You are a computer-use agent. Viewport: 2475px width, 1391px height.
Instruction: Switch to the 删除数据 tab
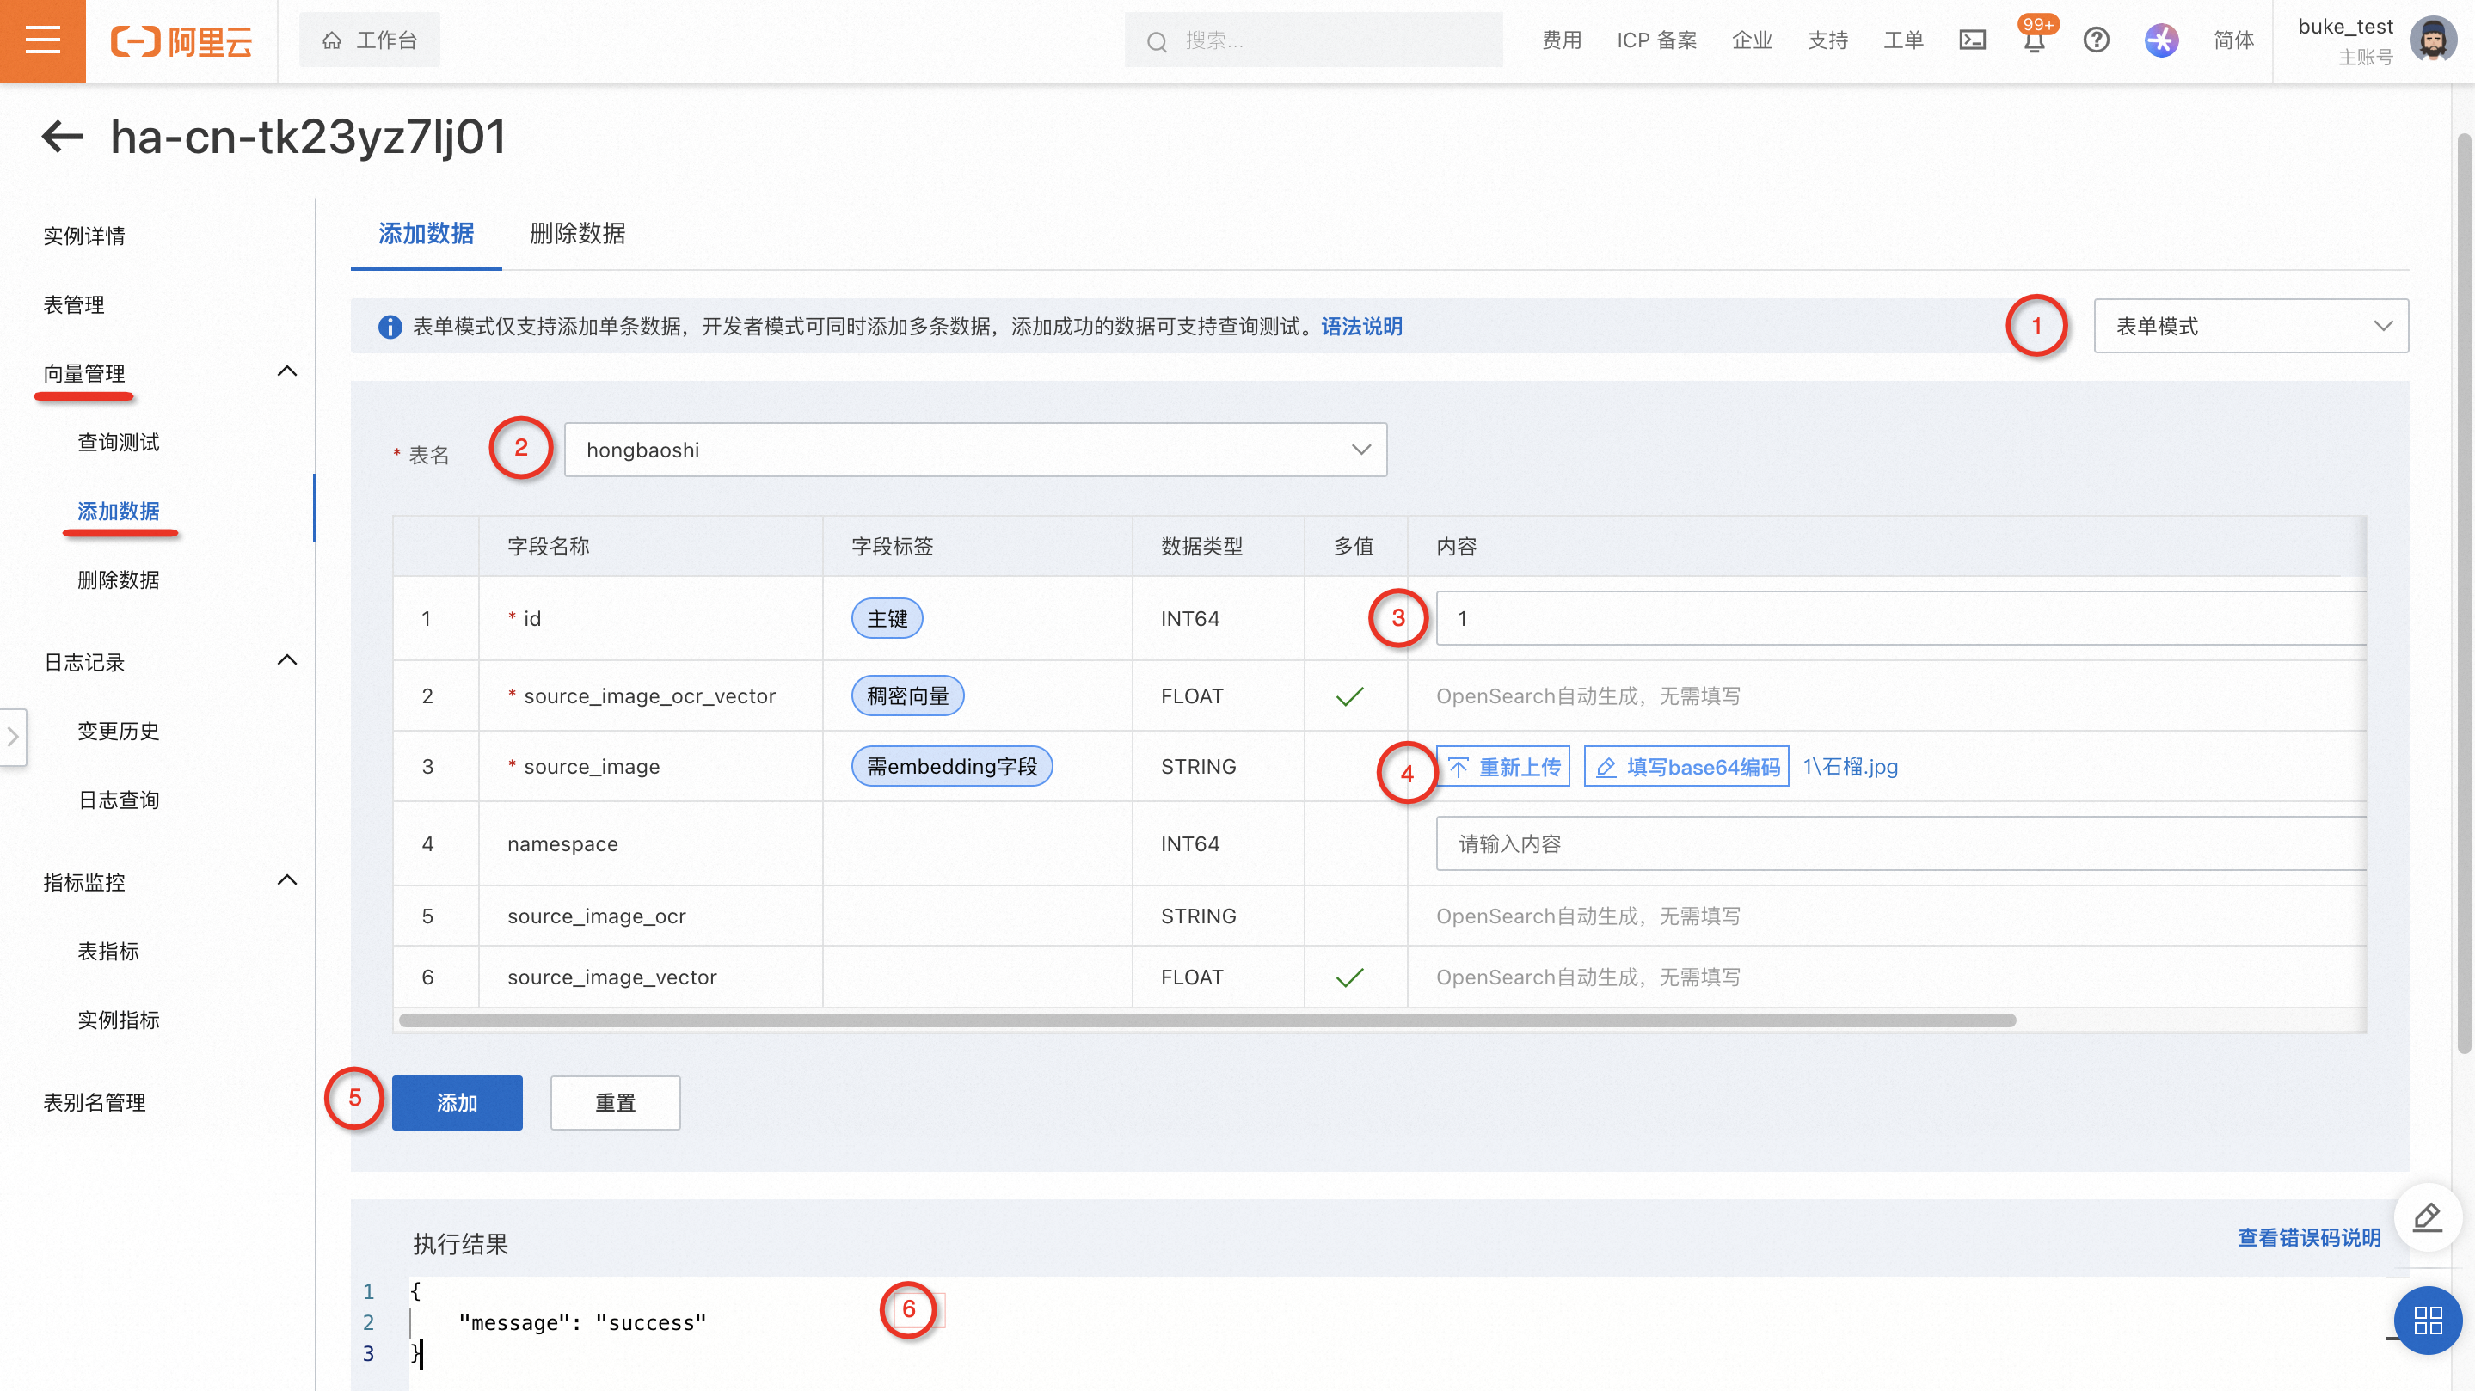(577, 234)
